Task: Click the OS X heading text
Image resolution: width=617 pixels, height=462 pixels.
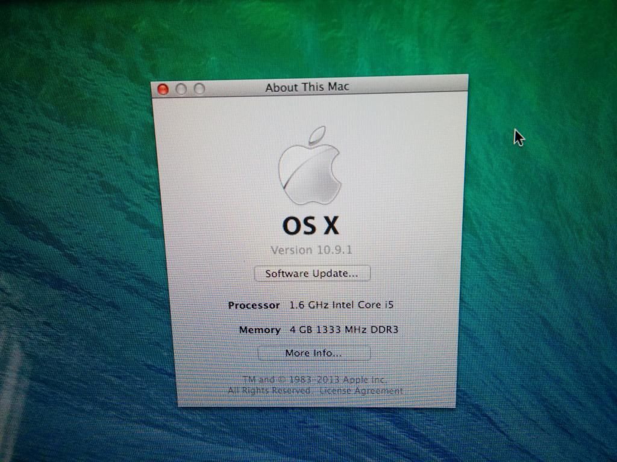Action: point(311,226)
